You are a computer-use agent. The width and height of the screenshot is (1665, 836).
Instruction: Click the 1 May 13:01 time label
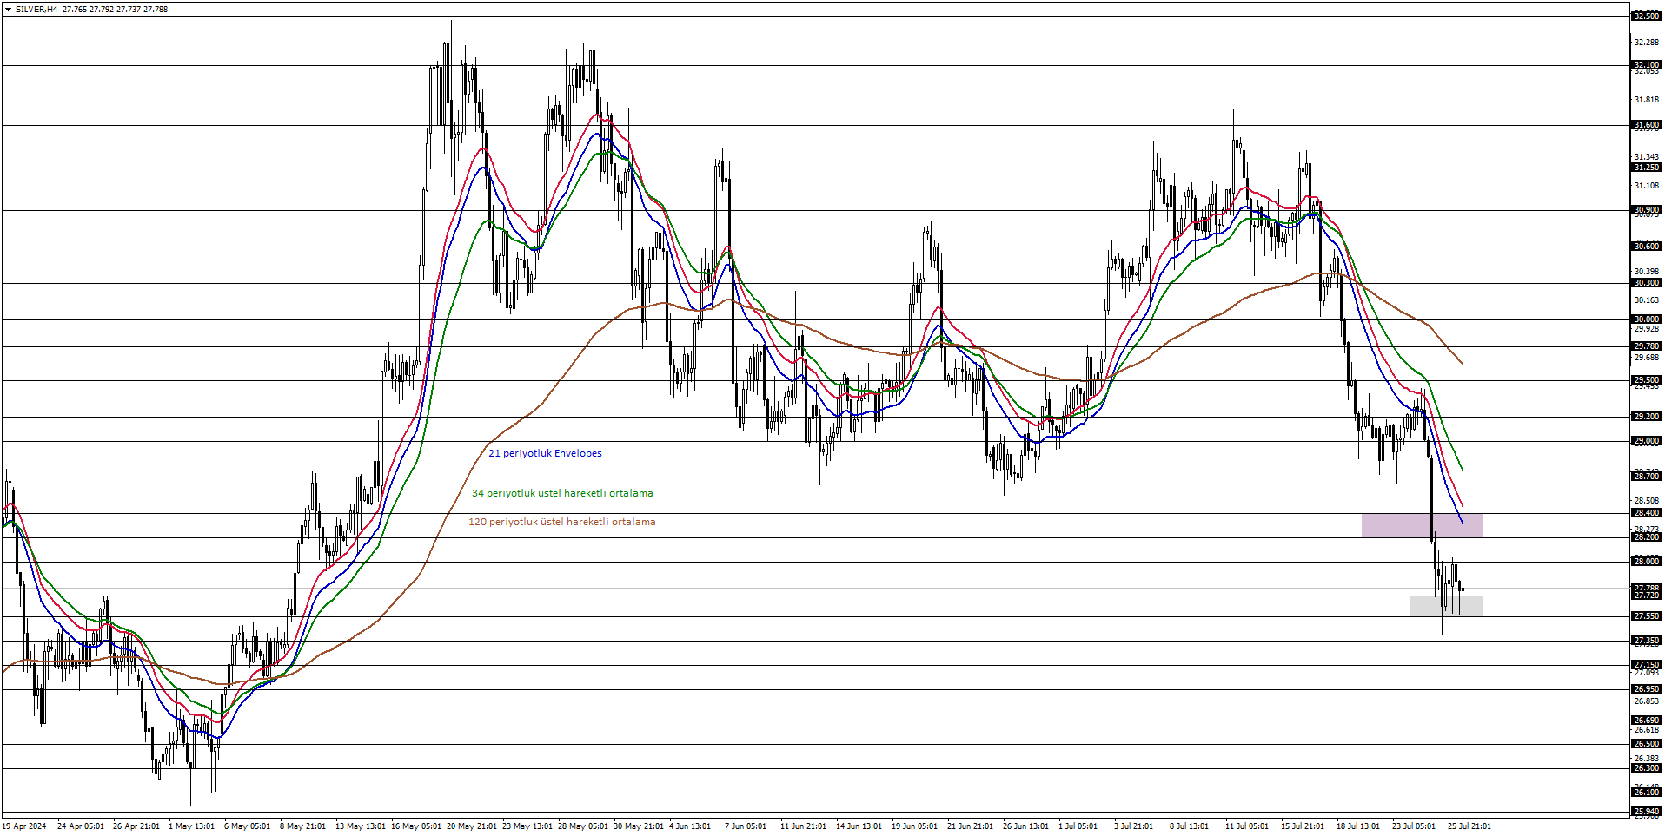pyautogui.click(x=191, y=826)
